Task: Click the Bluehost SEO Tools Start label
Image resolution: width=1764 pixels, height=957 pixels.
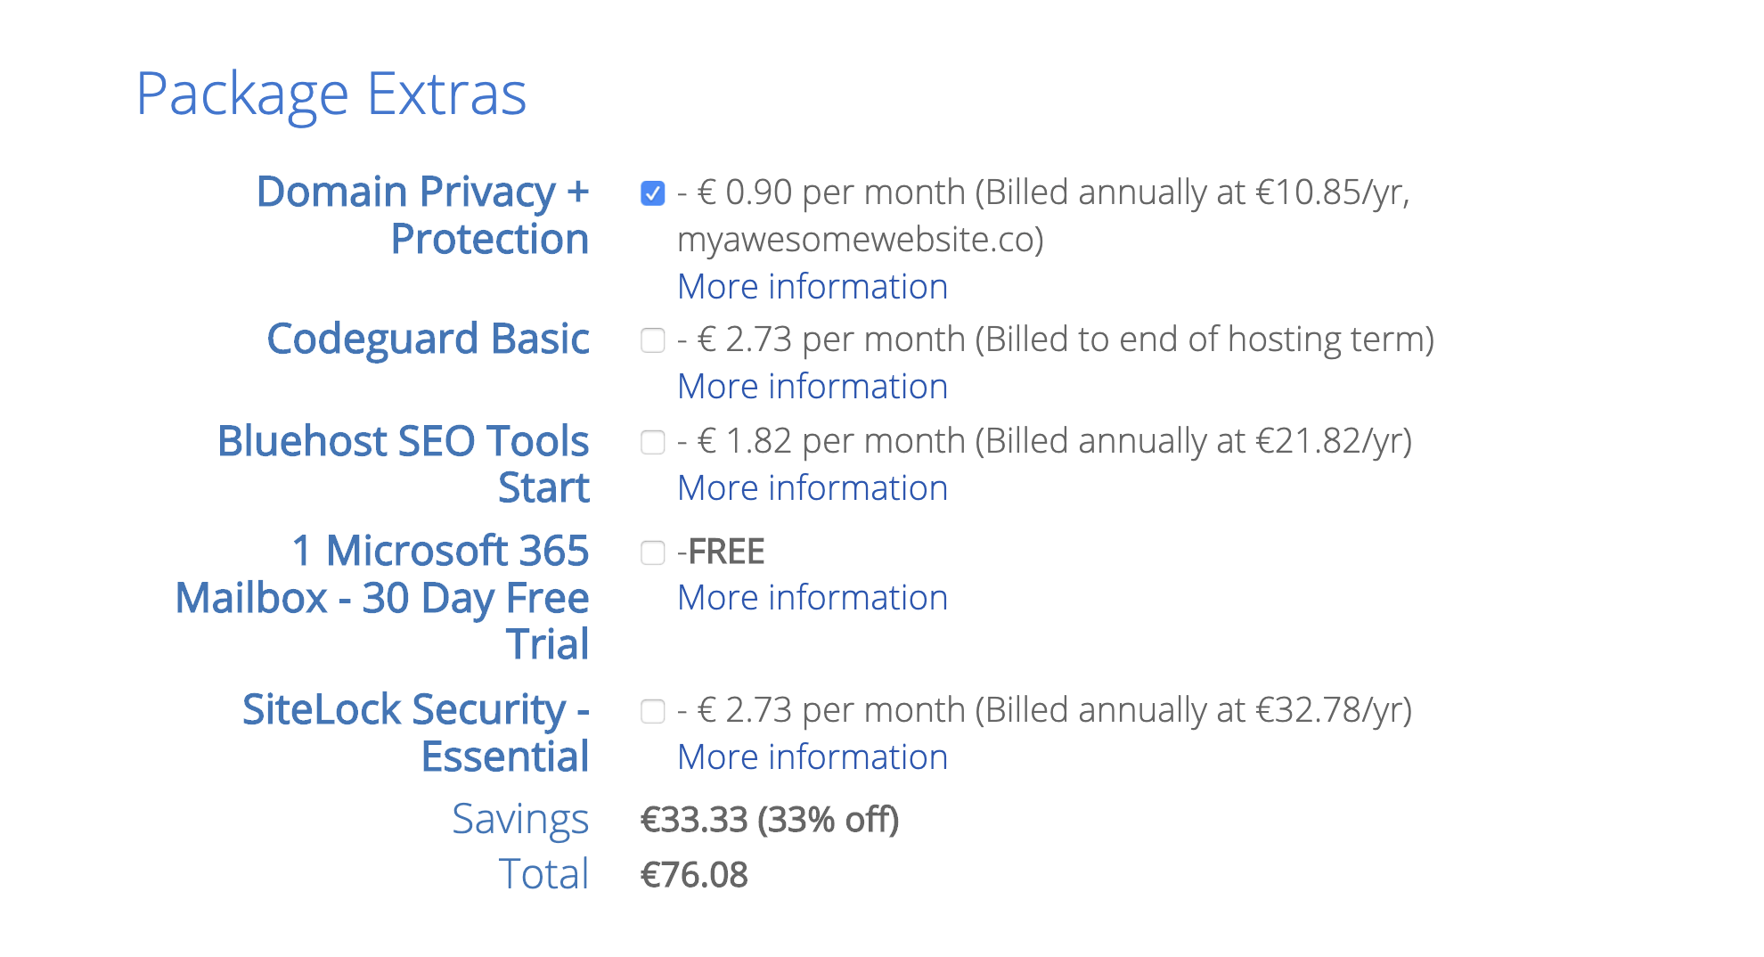Action: [404, 463]
